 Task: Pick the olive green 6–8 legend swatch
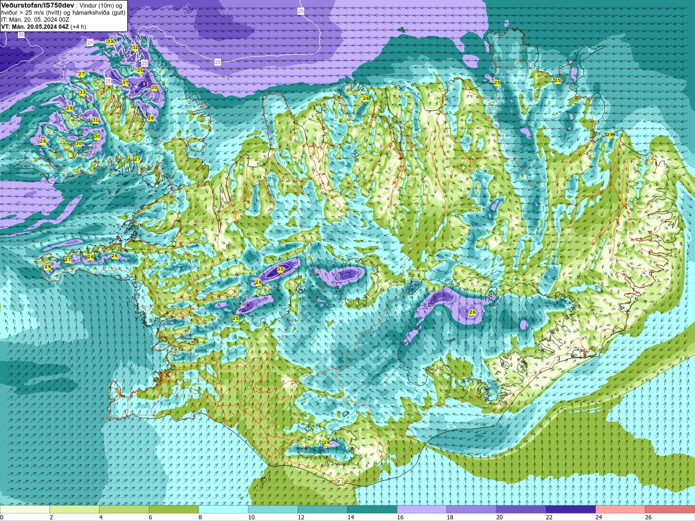174,510
